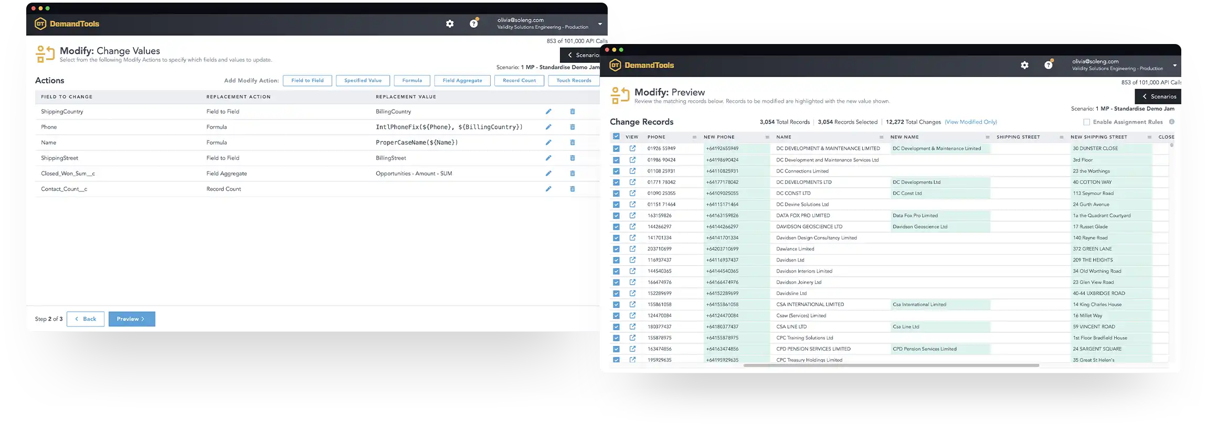Delete the Closed_Won_Sum__c action
1207x435 pixels.
click(x=573, y=173)
